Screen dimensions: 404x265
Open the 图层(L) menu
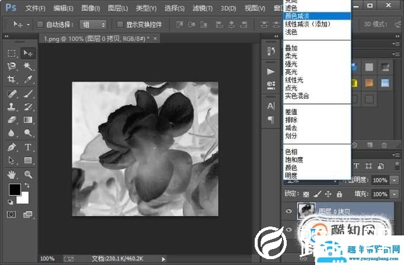click(x=118, y=8)
